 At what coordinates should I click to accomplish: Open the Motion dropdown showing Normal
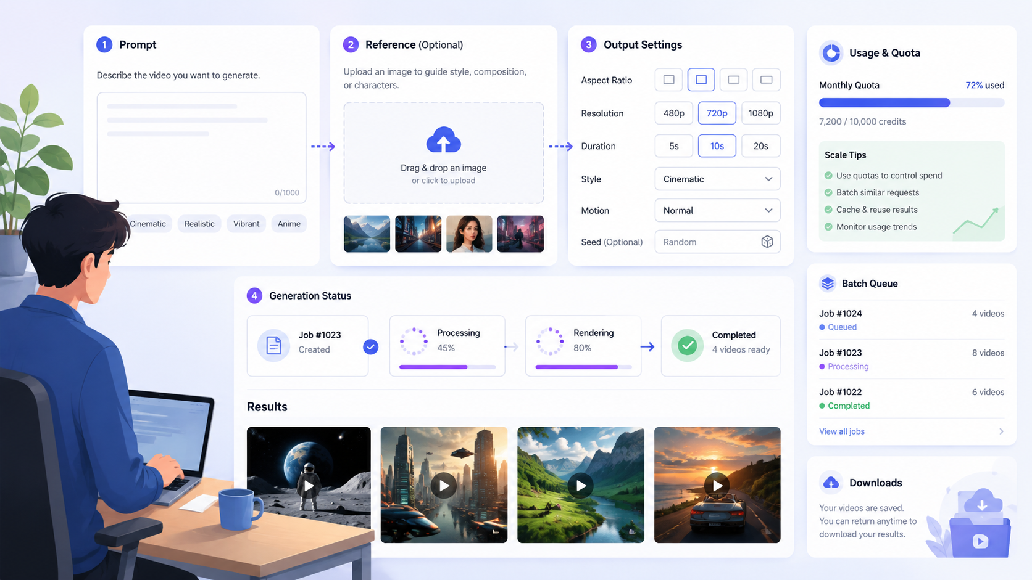717,210
